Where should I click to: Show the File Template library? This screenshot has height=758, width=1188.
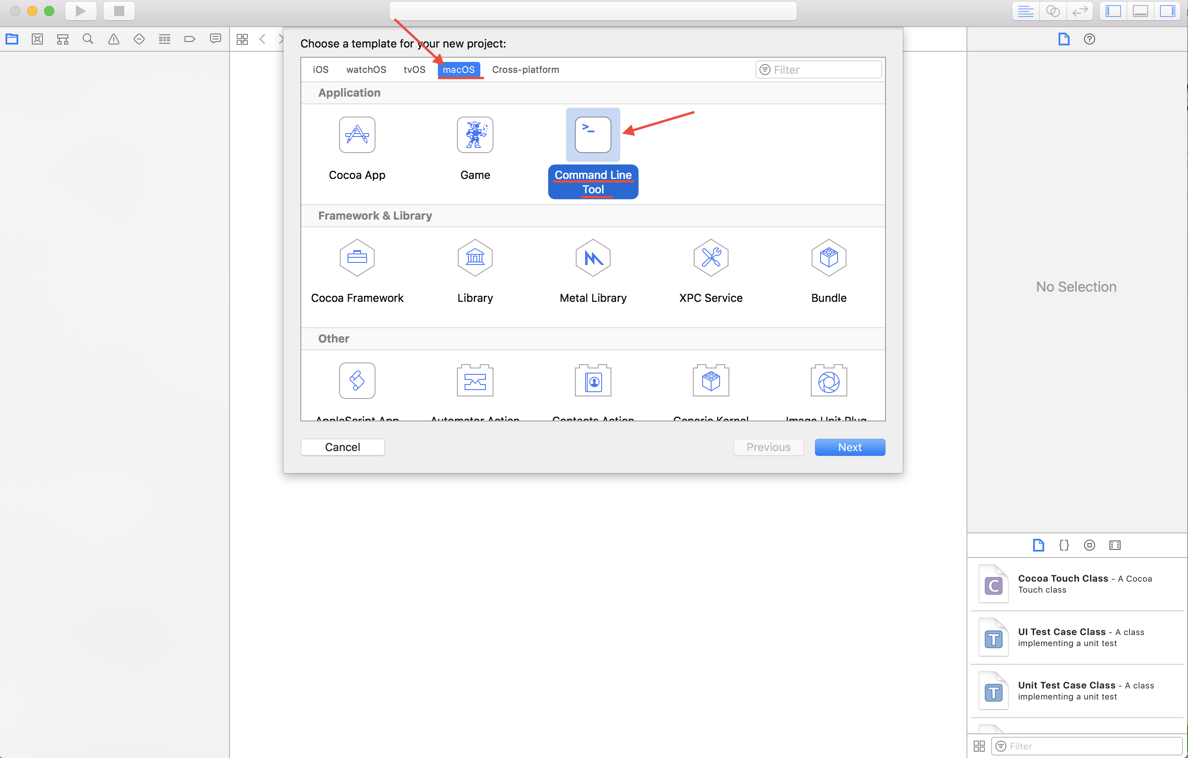pyautogui.click(x=1039, y=545)
